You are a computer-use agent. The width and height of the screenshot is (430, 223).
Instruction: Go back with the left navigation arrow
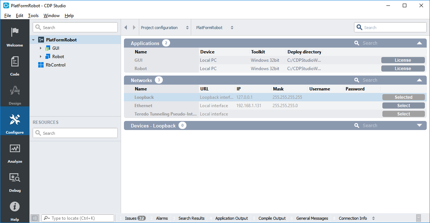click(x=126, y=27)
